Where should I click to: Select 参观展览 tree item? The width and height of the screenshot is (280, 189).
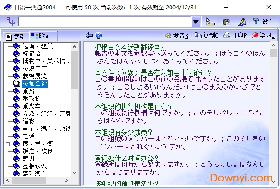35,76
